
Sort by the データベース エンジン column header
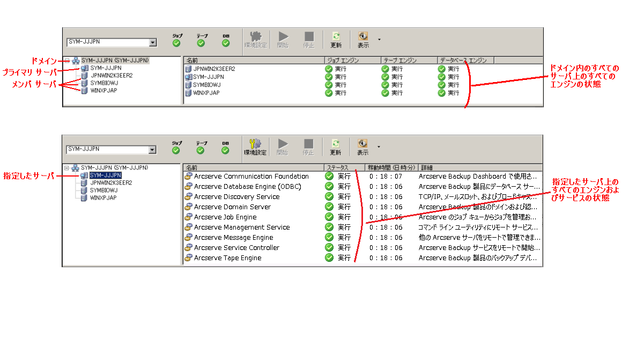tap(466, 60)
